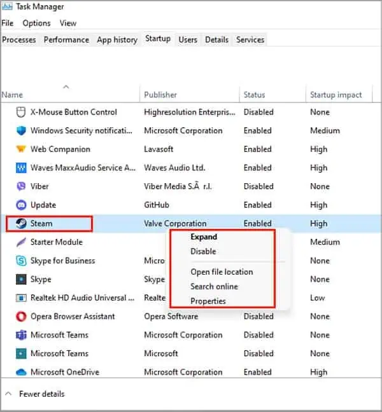Select the Opera Browser Assistant entry name
Viewport: 382px width, 412px height.
(73, 317)
